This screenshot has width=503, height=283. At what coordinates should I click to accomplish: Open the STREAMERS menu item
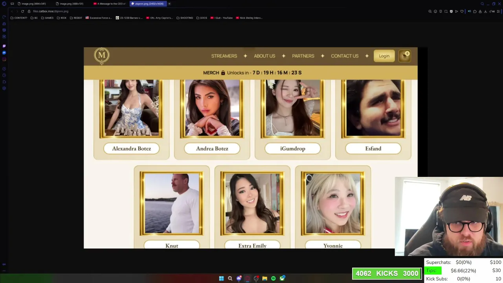click(x=224, y=56)
